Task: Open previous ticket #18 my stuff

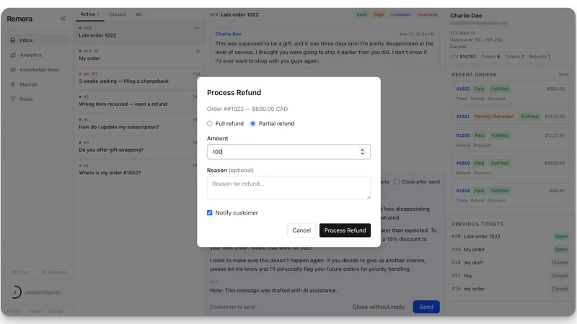Action: [x=510, y=262]
